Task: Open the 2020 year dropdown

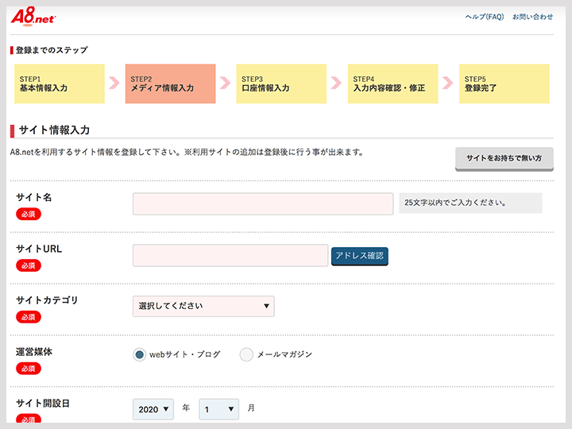Action: (153, 408)
